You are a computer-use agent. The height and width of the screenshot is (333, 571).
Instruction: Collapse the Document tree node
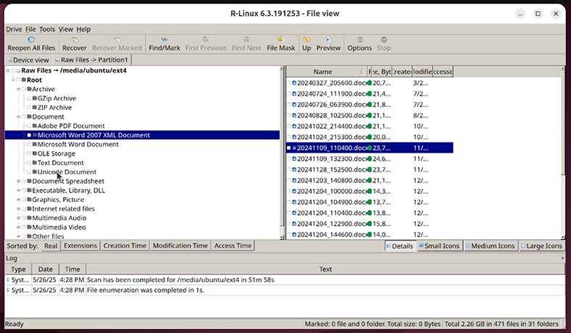click(18, 117)
